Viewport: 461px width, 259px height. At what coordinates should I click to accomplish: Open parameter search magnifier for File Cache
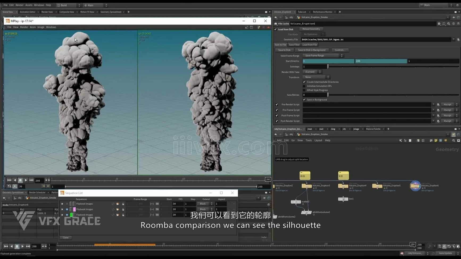pos(449,24)
